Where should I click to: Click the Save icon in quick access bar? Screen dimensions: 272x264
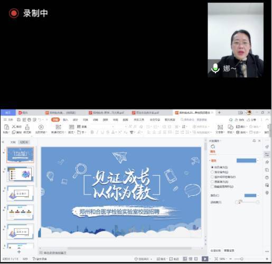point(18,120)
